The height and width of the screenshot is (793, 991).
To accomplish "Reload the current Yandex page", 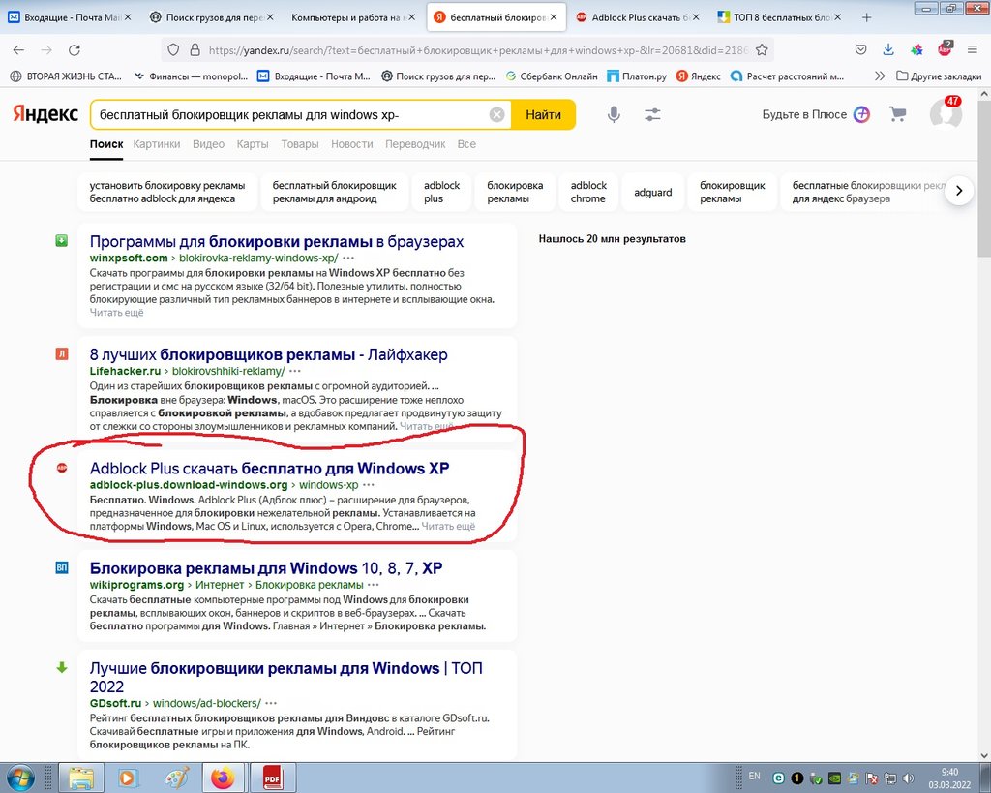I will click(75, 50).
